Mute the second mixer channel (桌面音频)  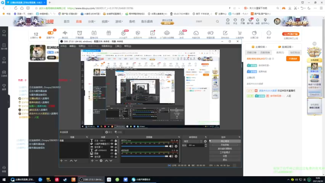171,156
